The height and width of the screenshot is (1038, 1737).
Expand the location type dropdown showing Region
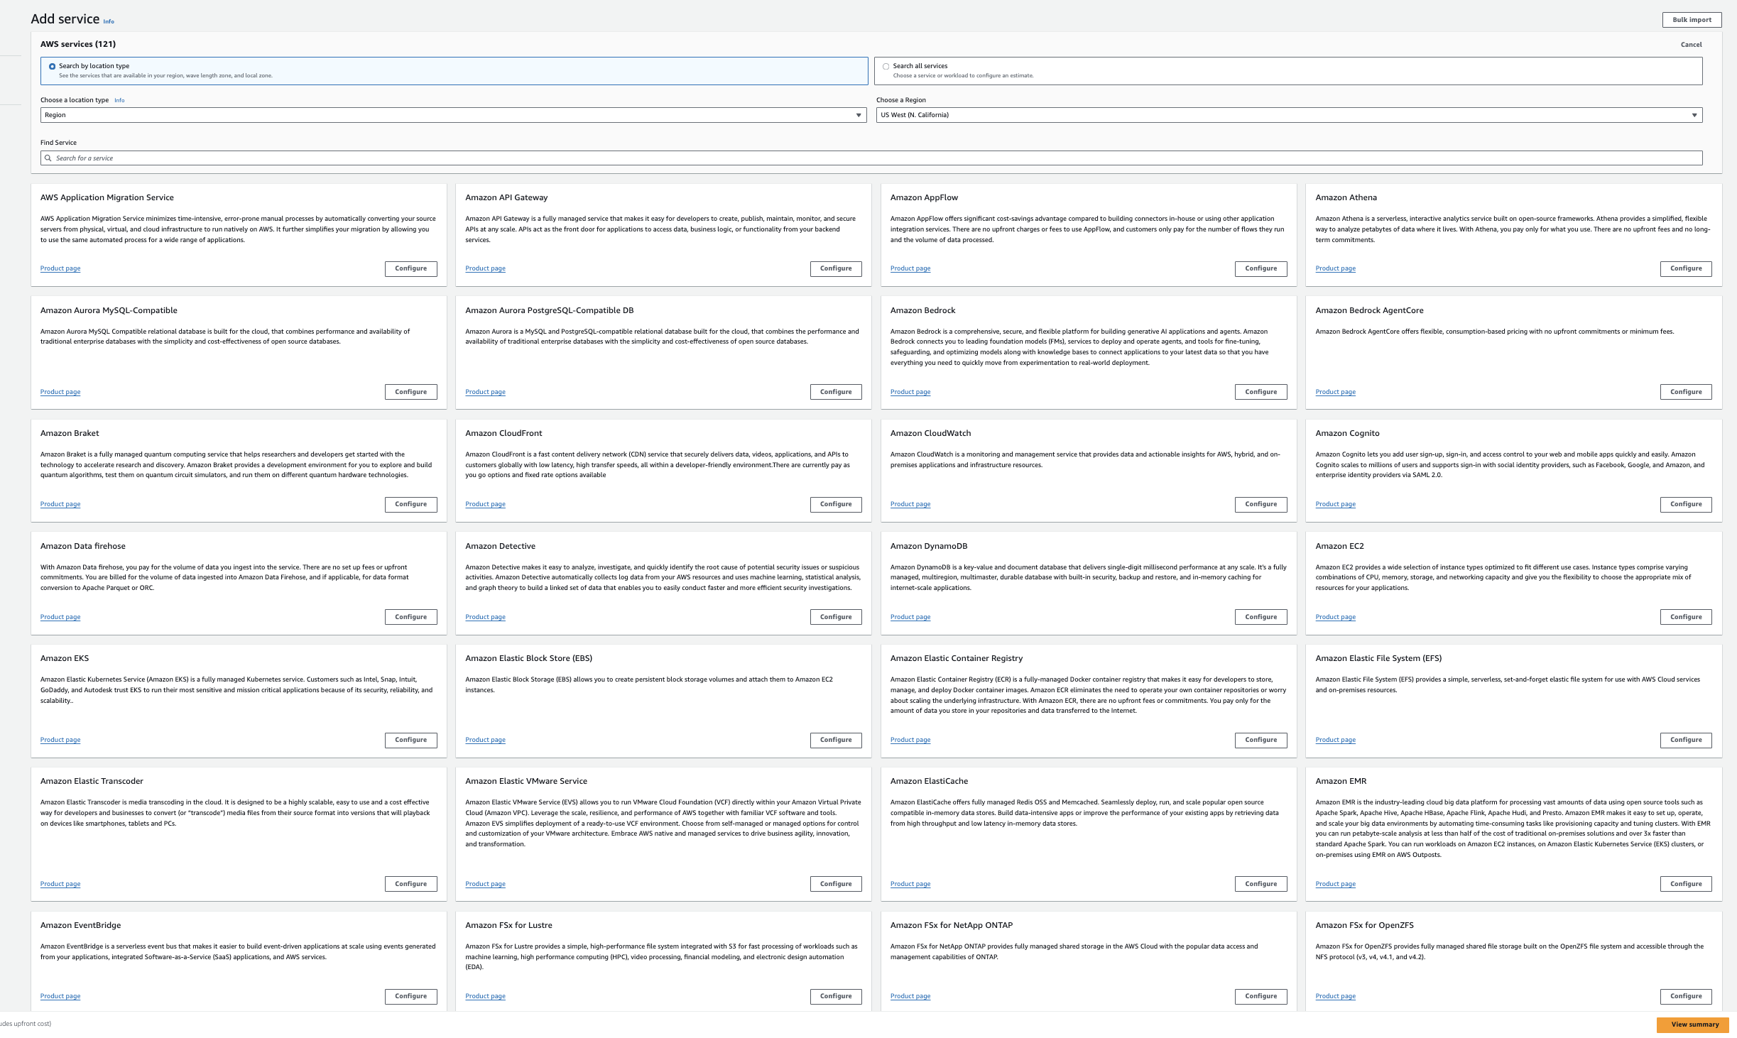(453, 115)
